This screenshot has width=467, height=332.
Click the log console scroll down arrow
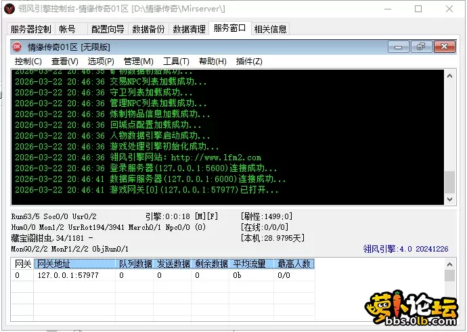[x=449, y=199]
